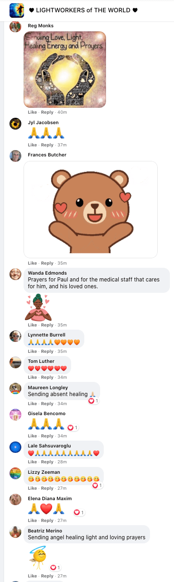Open the Sending Love Light healing image
The height and width of the screenshot is (582, 174).
coord(65,69)
